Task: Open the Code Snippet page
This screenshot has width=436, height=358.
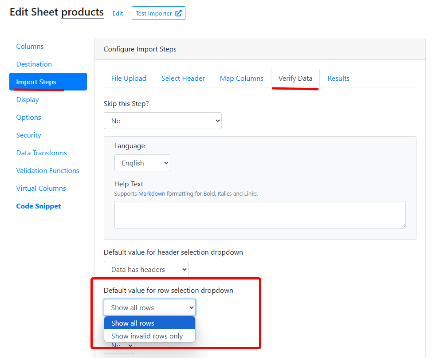Action: (x=39, y=206)
